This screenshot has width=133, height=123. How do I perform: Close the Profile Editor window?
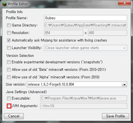[x=124, y=3]
